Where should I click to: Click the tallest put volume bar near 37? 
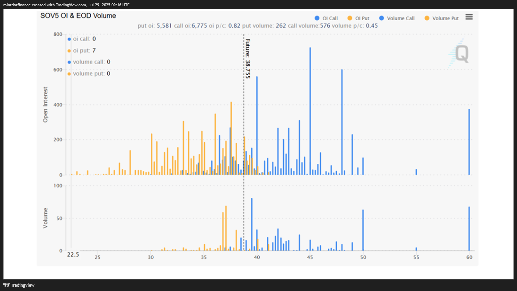coord(226,228)
